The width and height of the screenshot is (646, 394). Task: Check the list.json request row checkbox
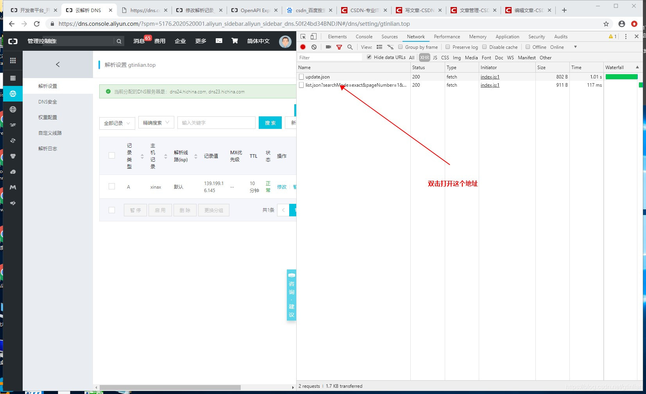pos(301,85)
